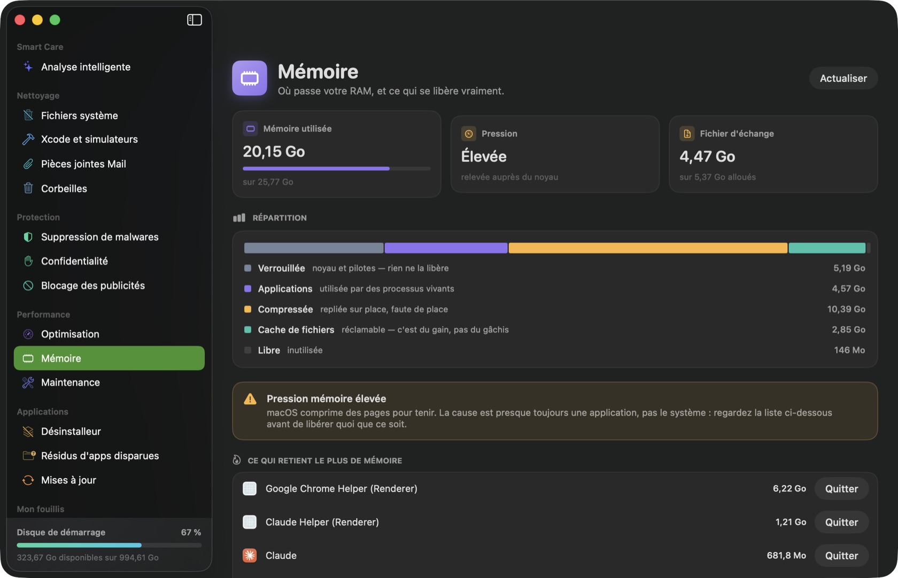Viewport: 898px width, 578px height.
Task: Click the memory chip icon in the sidebar
Action: click(x=28, y=358)
